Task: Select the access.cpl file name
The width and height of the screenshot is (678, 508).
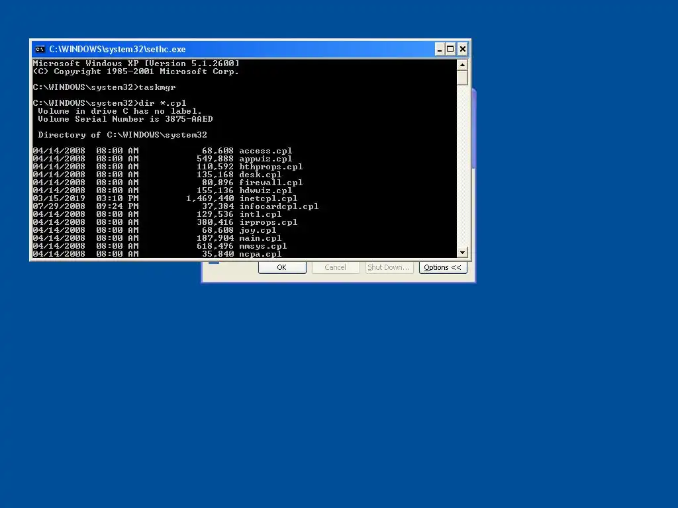Action: [x=266, y=151]
